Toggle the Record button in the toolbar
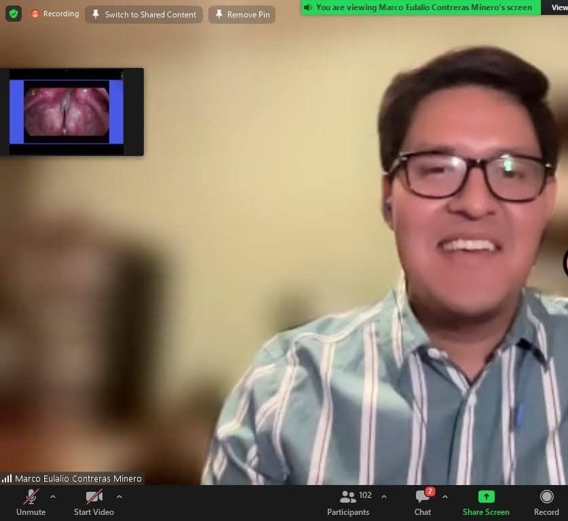This screenshot has height=521, width=568. pyautogui.click(x=546, y=501)
